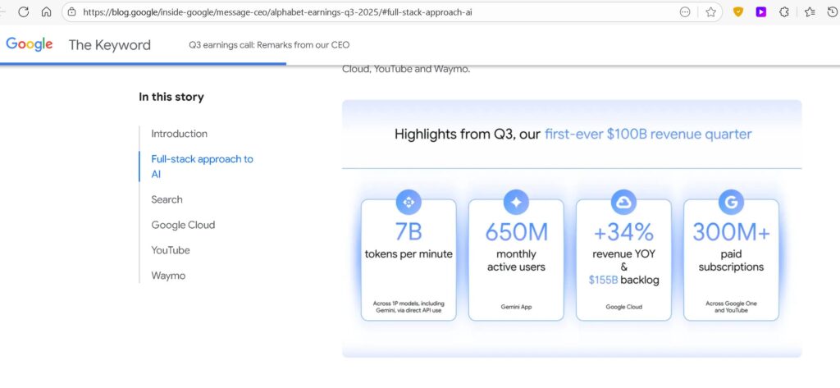Click the Google logo

tap(30, 44)
